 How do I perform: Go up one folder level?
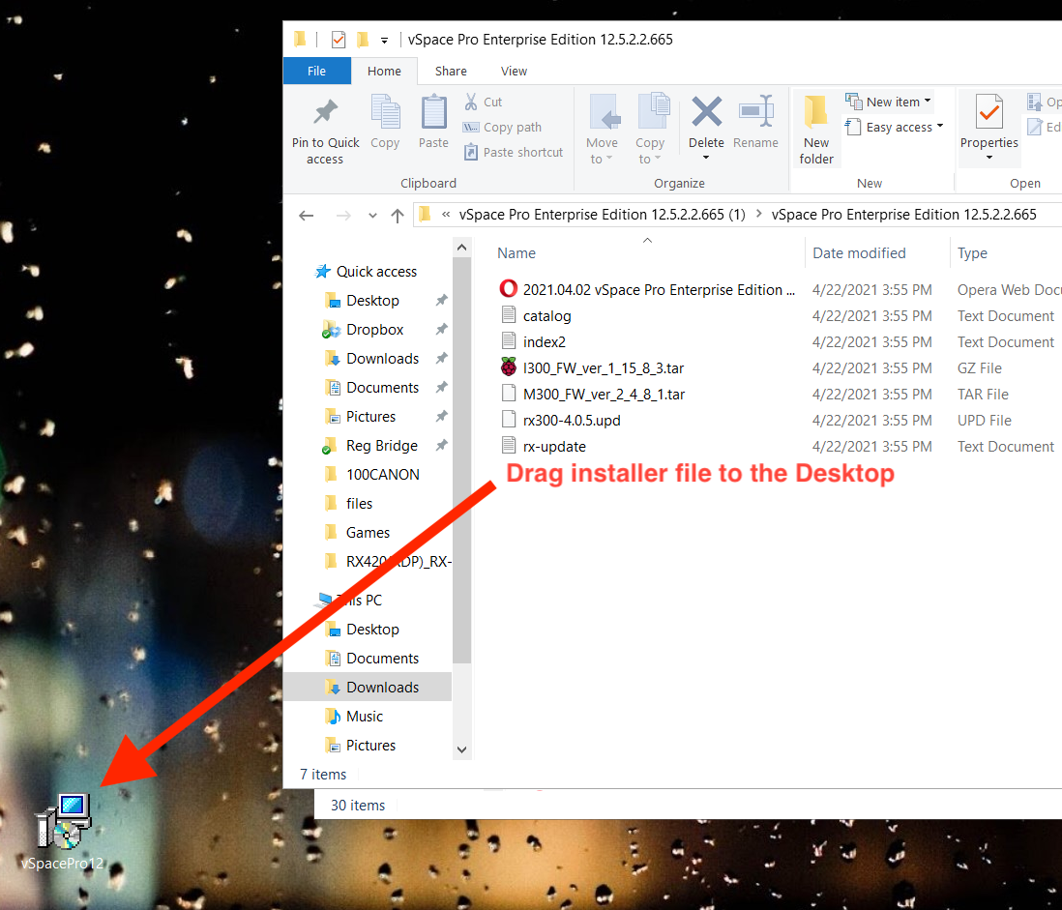pos(398,216)
